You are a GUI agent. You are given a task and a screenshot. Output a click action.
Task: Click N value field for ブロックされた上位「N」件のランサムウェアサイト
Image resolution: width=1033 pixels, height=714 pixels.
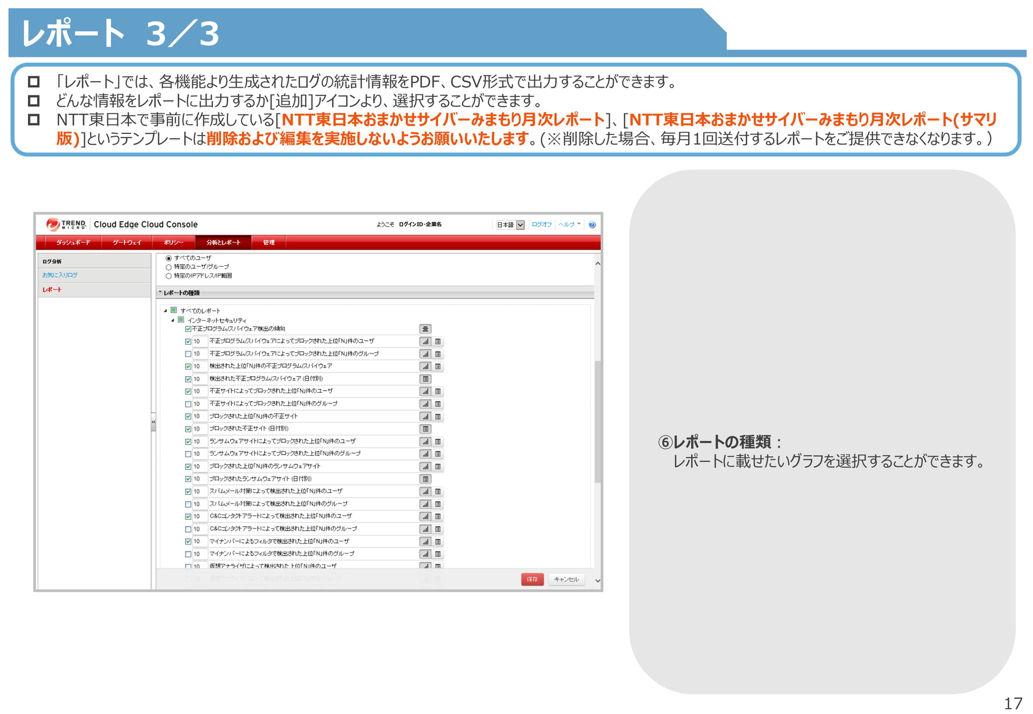(x=200, y=466)
